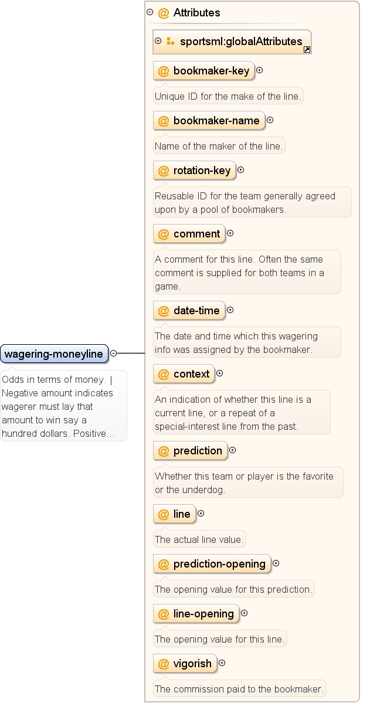The image size is (370, 703).
Task: Select the wagering-moneyline element node
Action: click(x=55, y=354)
